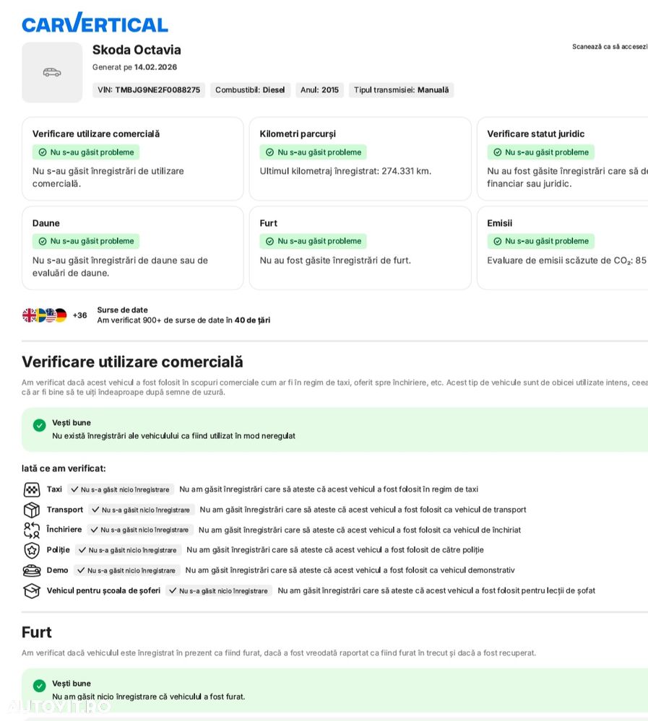Screen dimensions: 648x721
Task: Click the Verificare utilizare comercială section heading
Action: 132,362
